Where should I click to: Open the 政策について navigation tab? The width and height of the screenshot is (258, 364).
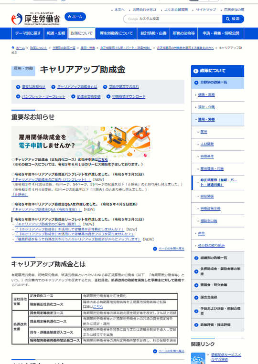tap(82, 33)
